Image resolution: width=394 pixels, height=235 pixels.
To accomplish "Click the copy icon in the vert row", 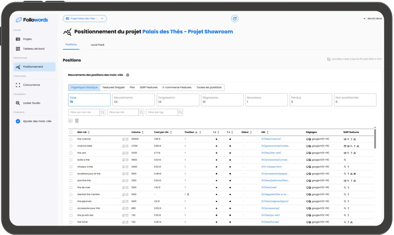I will tap(124, 153).
